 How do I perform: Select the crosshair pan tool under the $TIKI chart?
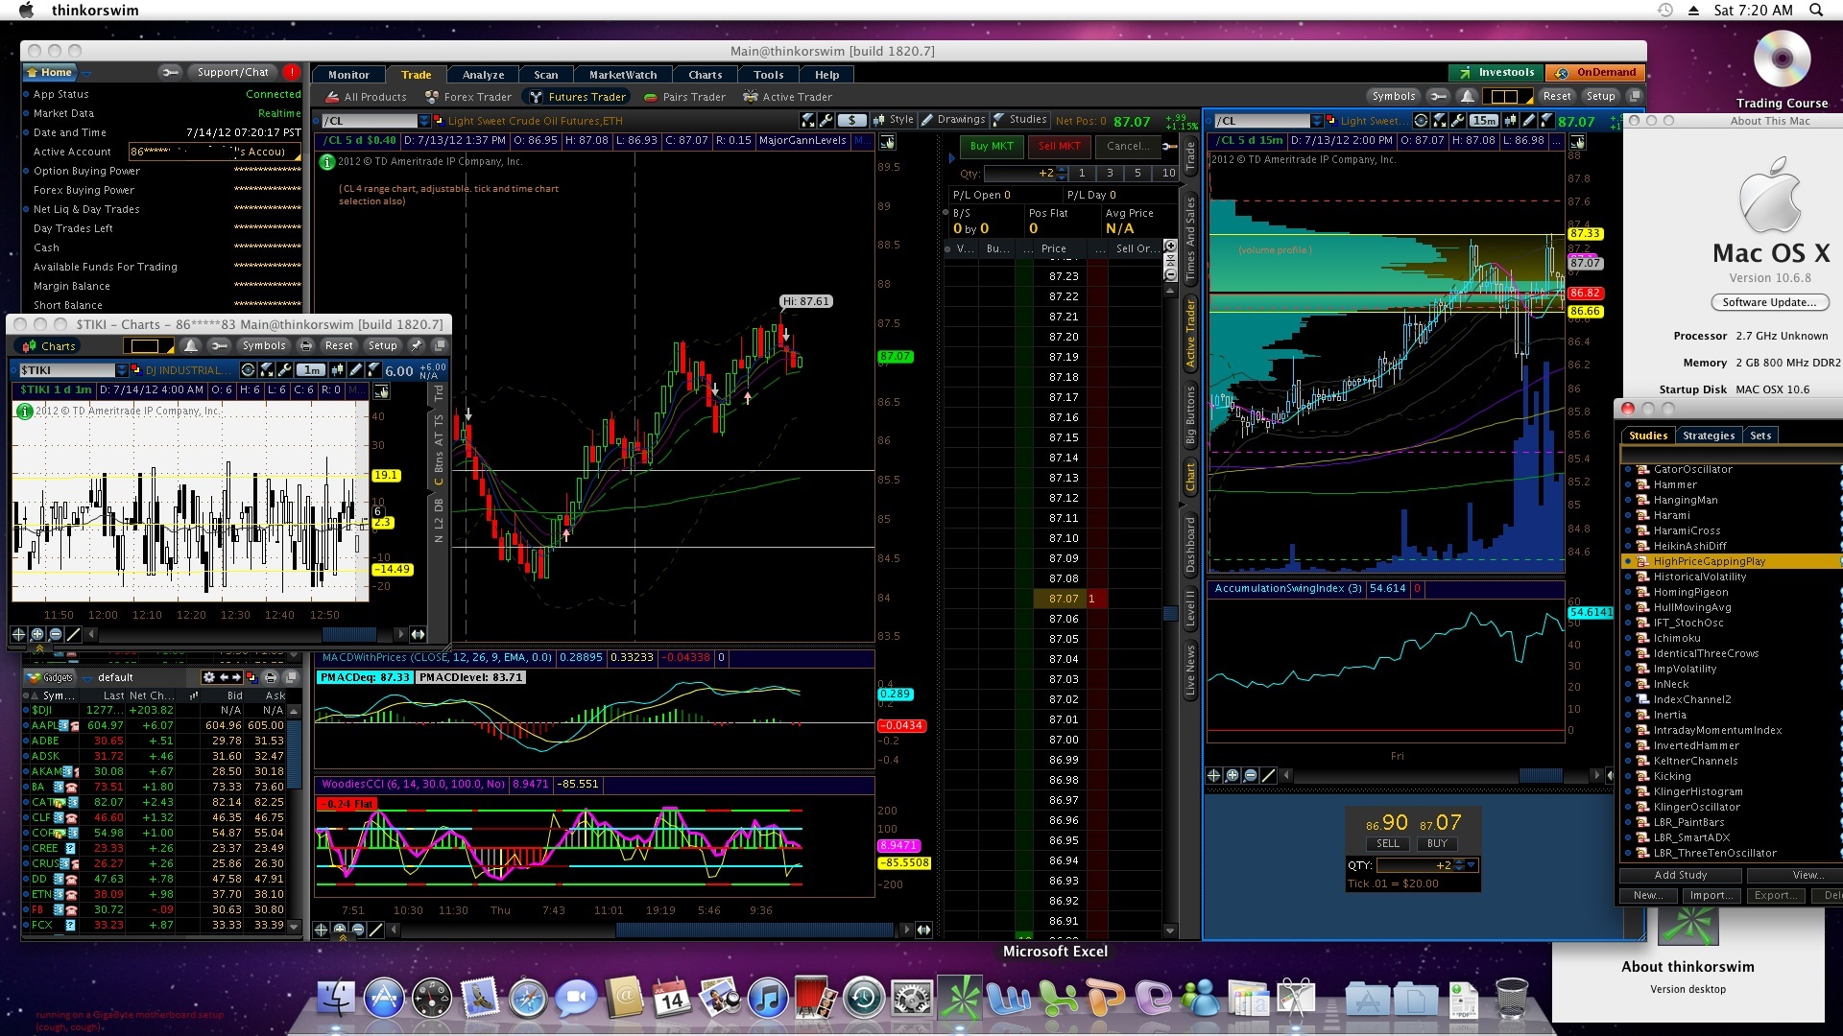pos(18,634)
